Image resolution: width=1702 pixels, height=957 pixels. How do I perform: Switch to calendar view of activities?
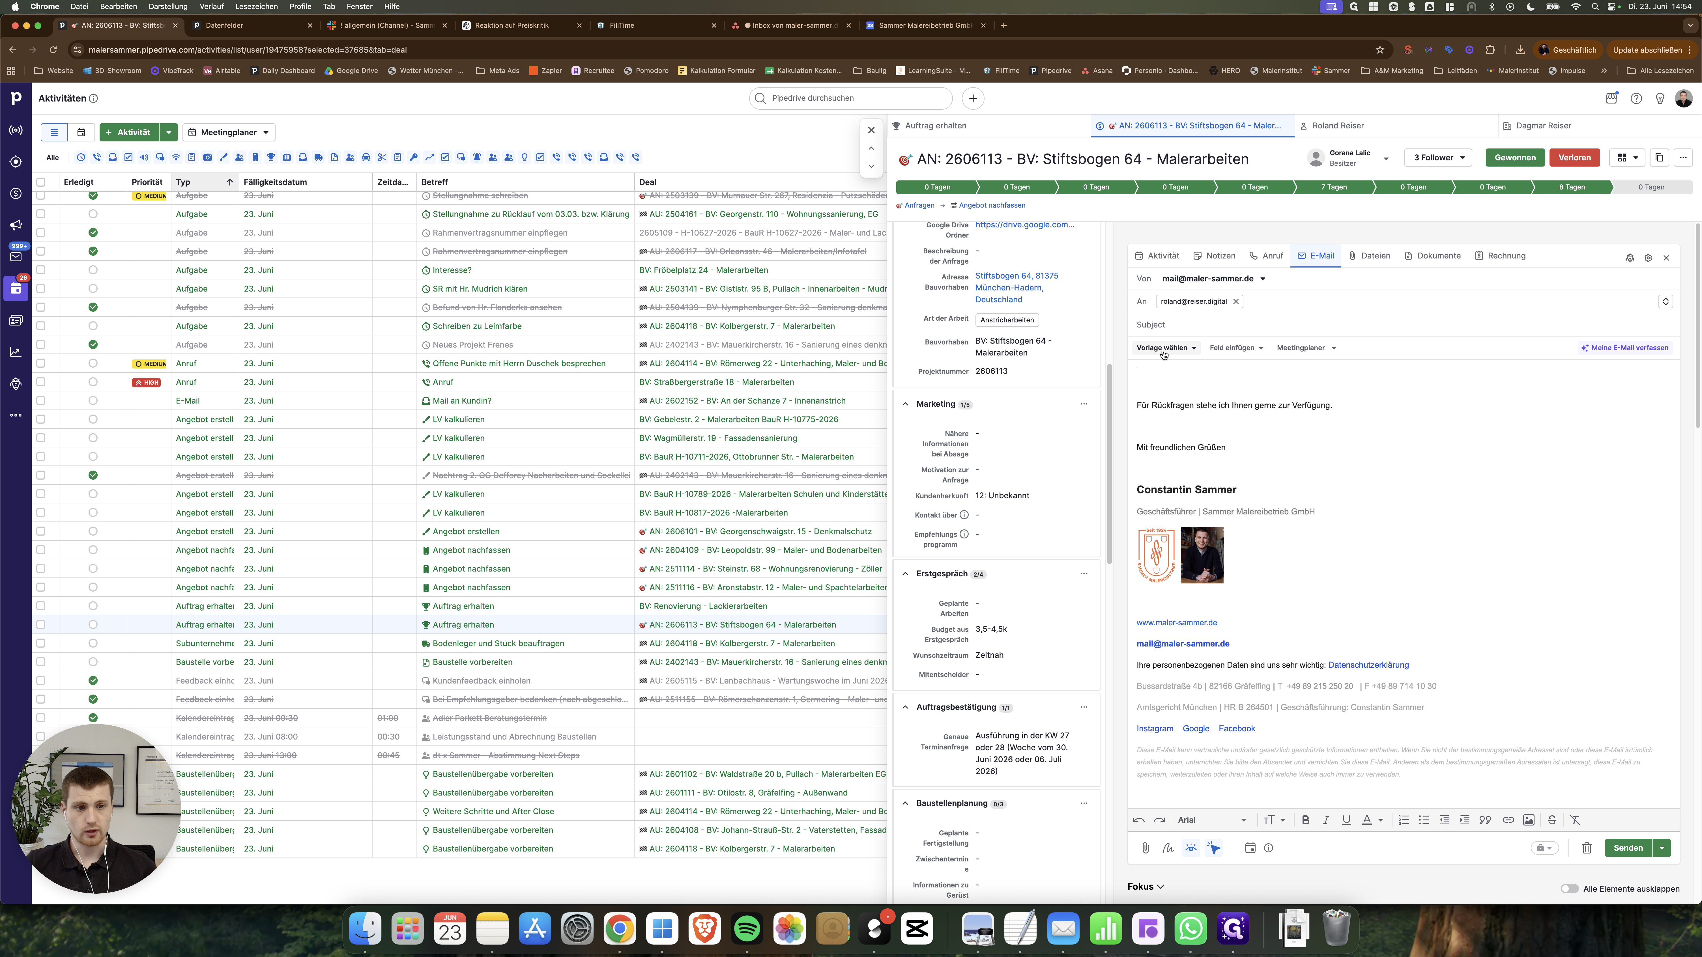pyautogui.click(x=81, y=133)
